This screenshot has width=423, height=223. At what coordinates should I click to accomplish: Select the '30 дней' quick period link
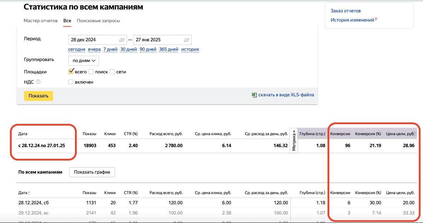coord(128,49)
